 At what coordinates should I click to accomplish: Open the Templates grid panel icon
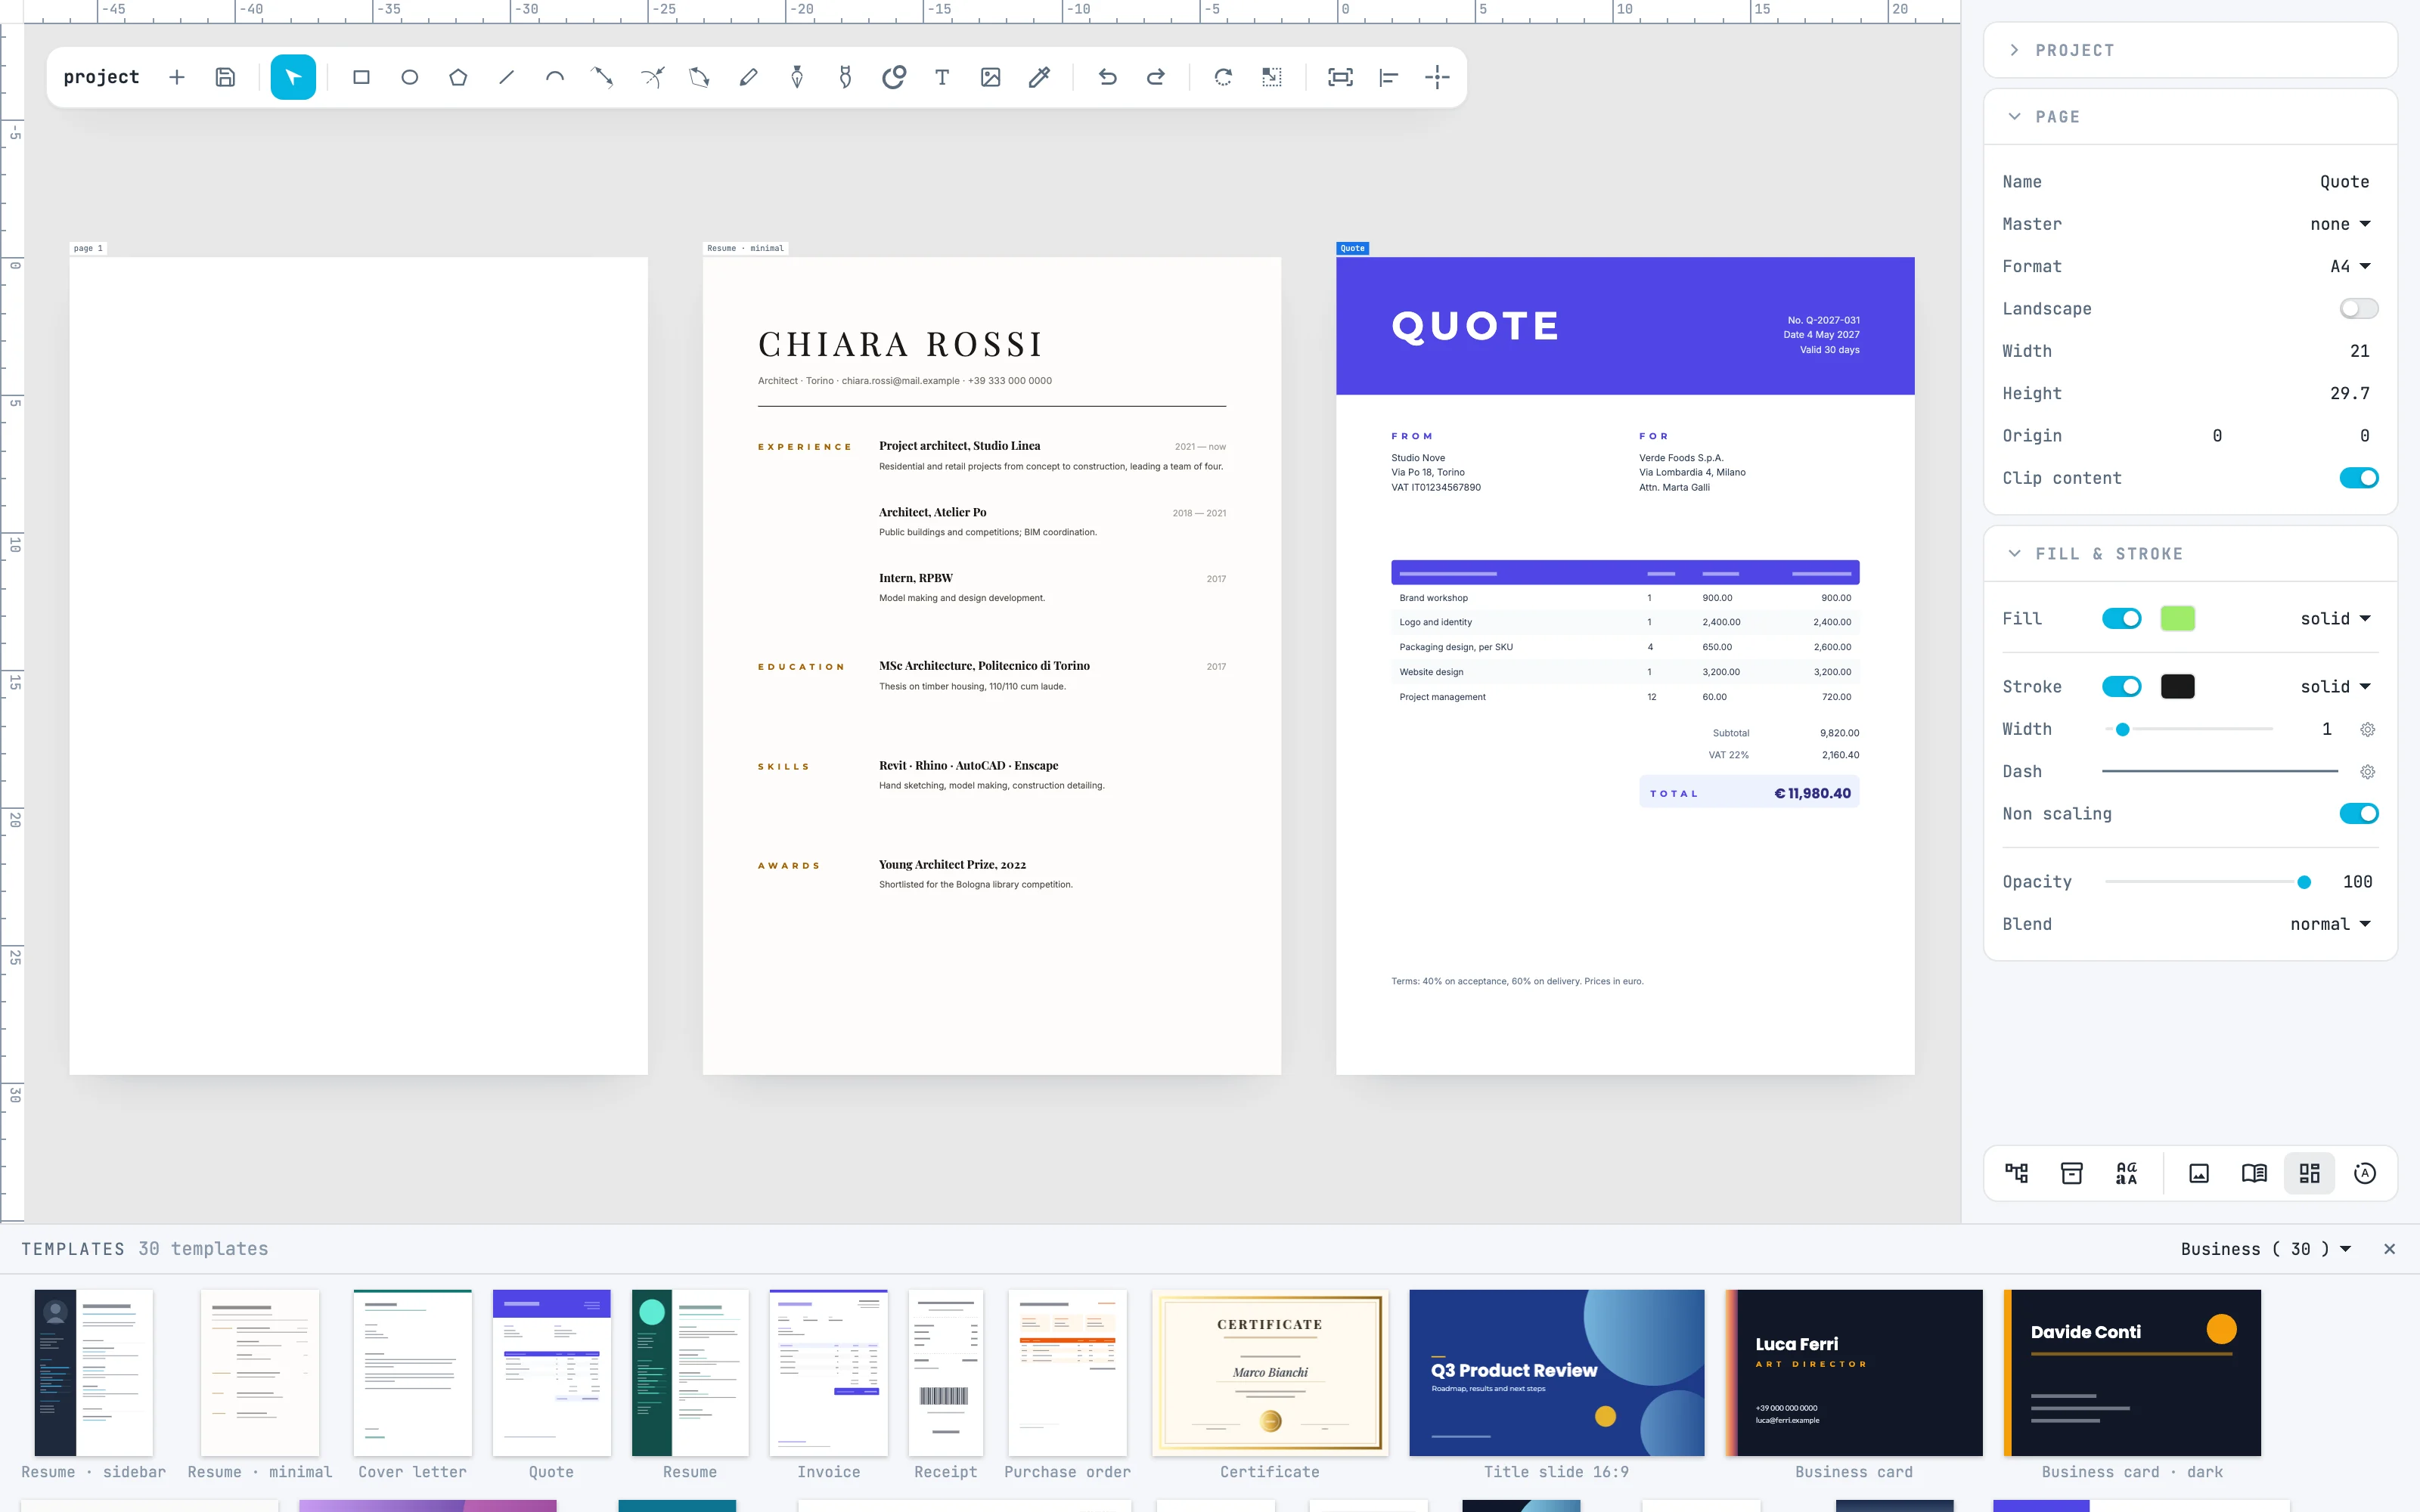click(x=2309, y=1173)
